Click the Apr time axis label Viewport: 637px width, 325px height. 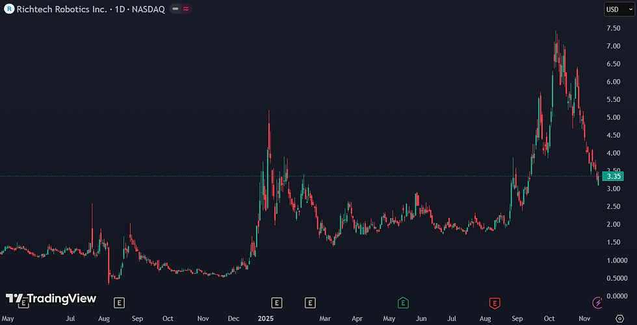click(x=357, y=319)
